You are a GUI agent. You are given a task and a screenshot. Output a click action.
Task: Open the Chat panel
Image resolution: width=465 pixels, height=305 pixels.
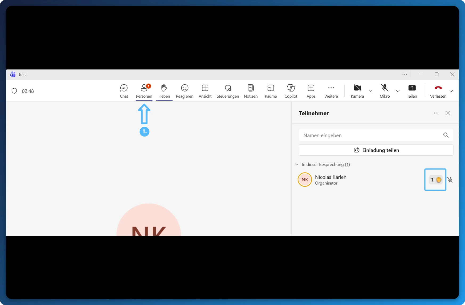pos(124,91)
